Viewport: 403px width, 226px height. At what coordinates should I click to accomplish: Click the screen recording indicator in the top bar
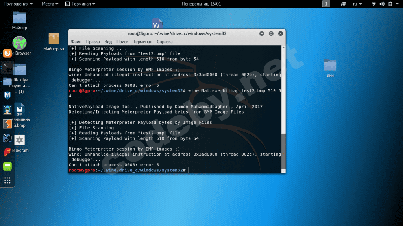click(343, 4)
